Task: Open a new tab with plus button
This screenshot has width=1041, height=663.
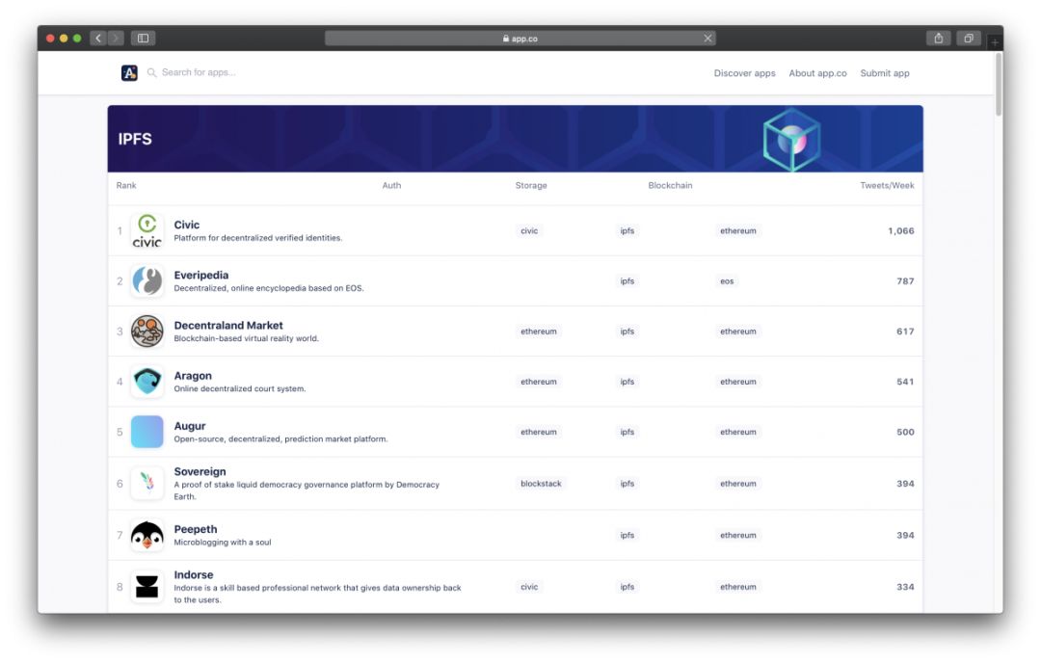Action: click(x=995, y=42)
